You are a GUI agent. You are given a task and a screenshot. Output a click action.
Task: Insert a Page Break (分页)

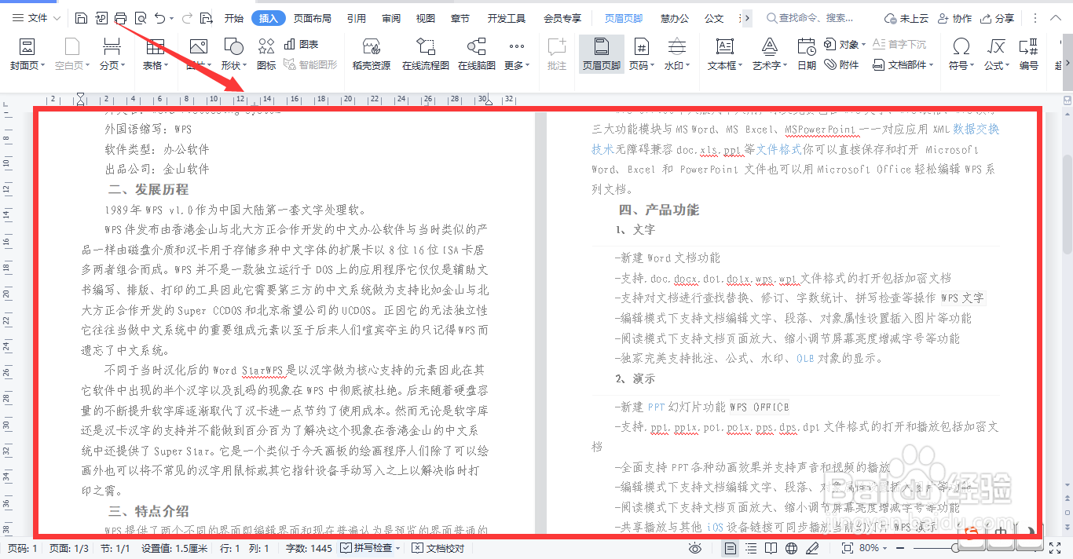pos(112,54)
